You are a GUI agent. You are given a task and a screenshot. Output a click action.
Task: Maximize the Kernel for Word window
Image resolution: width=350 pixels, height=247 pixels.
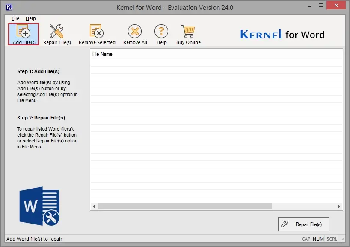[321, 6]
